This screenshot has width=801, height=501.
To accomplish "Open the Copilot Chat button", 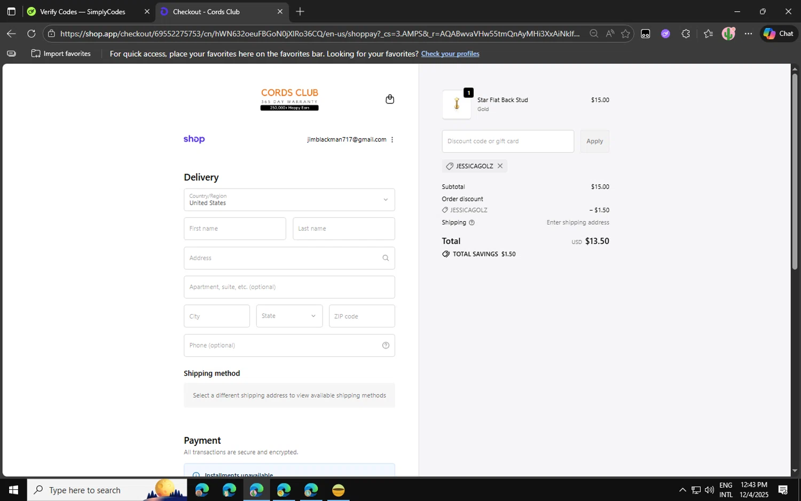I will click(x=779, y=34).
